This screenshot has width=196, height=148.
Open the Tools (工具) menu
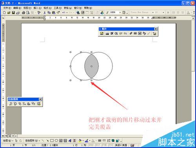58,8
